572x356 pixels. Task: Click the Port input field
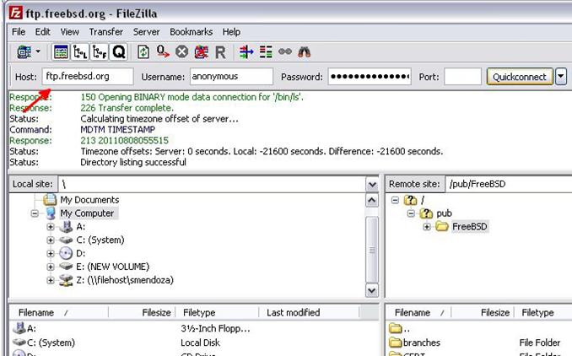pos(462,77)
